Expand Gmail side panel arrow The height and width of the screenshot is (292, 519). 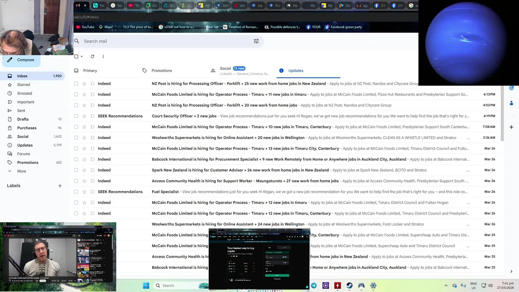click(511, 272)
